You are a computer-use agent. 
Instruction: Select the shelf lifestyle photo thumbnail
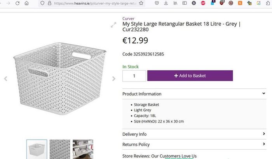(83, 149)
